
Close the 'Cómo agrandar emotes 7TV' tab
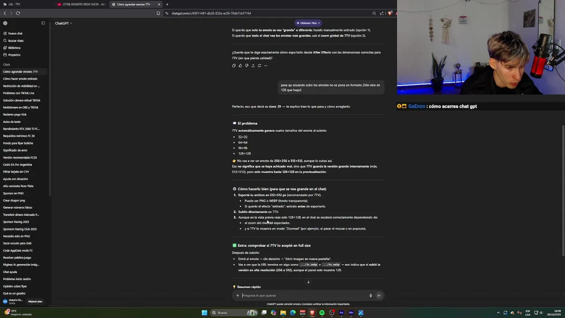(159, 4)
